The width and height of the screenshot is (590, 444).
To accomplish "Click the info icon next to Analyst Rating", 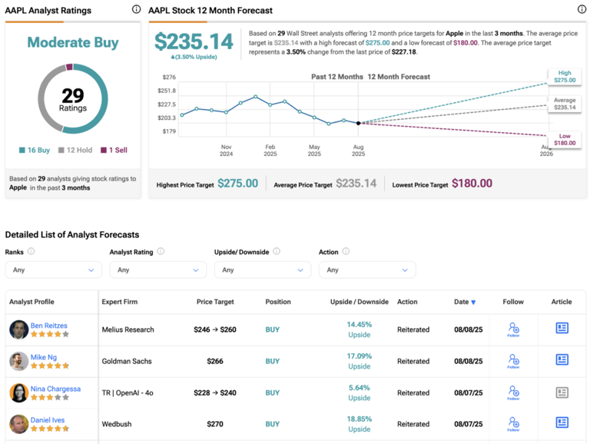I will 161,251.
